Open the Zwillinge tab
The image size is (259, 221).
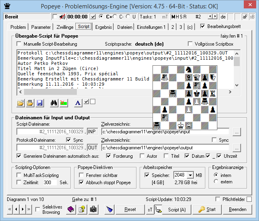[65, 27]
